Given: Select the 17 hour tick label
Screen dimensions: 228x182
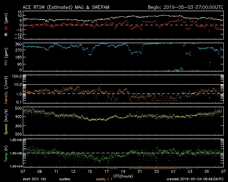Looking at the screenshot, I should 107,171.
